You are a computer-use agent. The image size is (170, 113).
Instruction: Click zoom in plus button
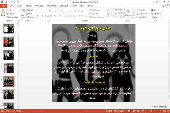pos(161,111)
